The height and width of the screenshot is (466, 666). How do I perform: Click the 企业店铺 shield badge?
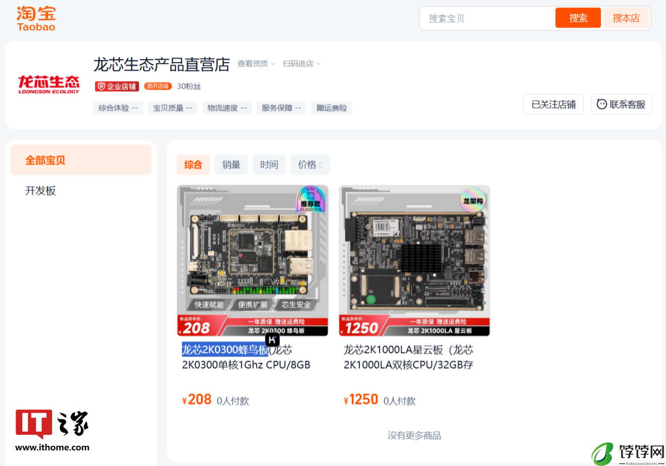pyautogui.click(x=117, y=86)
